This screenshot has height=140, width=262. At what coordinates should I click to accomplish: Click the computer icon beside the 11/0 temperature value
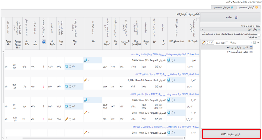pos(67,67)
